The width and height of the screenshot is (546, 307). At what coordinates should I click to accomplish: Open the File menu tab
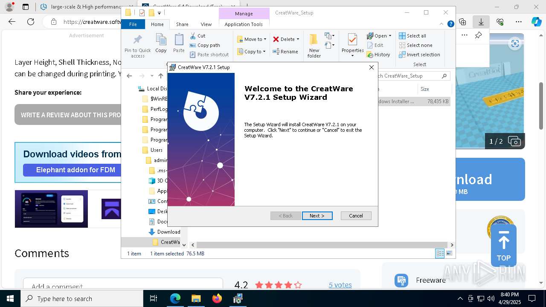(133, 24)
